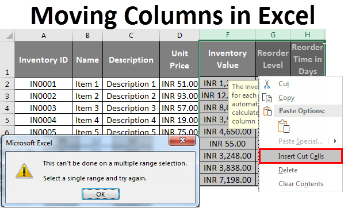Click cell Item 4

point(87,120)
